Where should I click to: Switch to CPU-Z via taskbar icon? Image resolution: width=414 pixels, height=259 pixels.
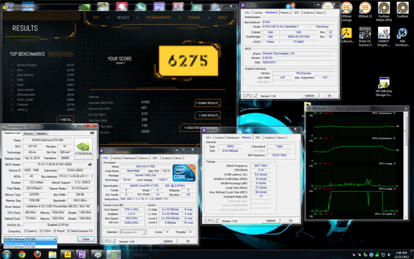coord(82,255)
